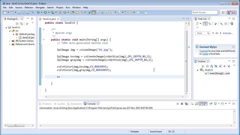Click Terminate stop icon in Console
240x135 pixels.
(177, 104)
